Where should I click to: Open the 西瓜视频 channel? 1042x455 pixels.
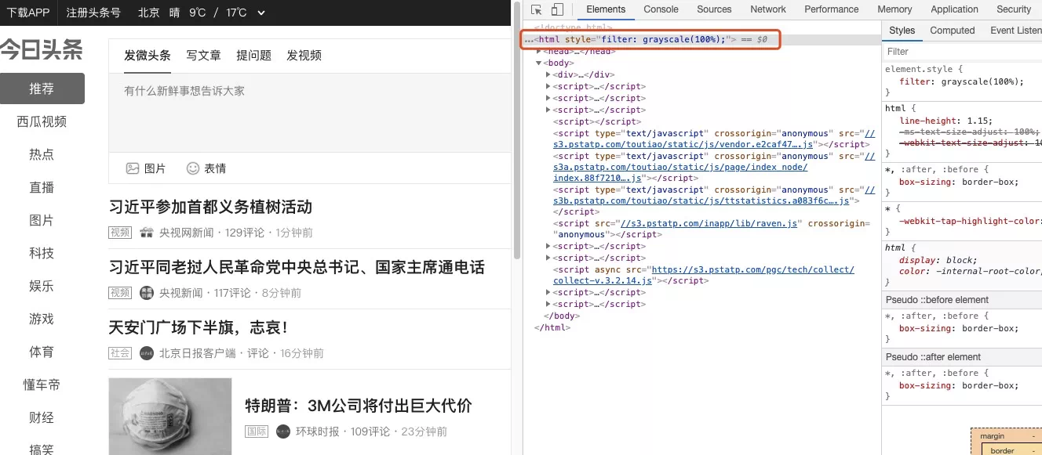tap(42, 121)
